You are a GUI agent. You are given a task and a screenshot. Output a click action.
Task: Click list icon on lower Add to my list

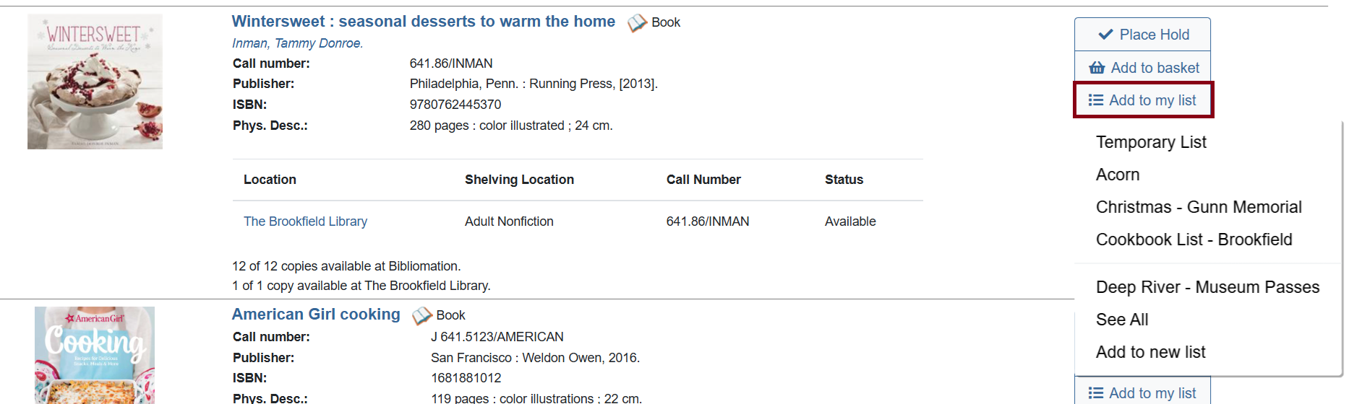1096,393
